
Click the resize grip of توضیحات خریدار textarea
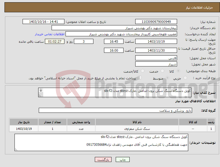click(x=16, y=150)
